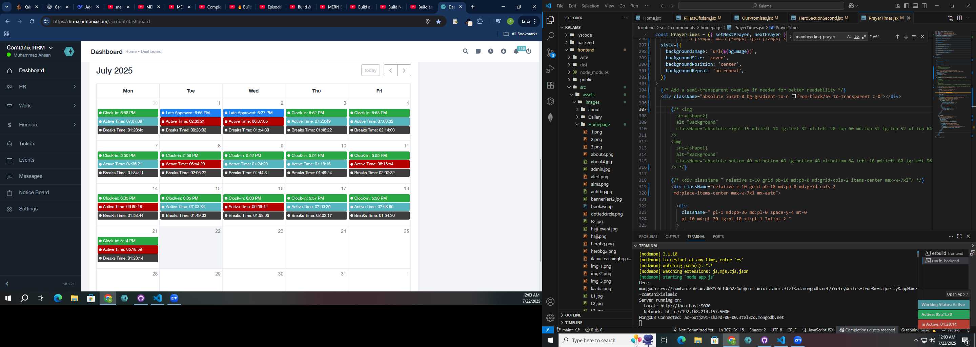The width and height of the screenshot is (976, 347).
Task: Toggle Match Case in find widget
Action: coord(849,37)
